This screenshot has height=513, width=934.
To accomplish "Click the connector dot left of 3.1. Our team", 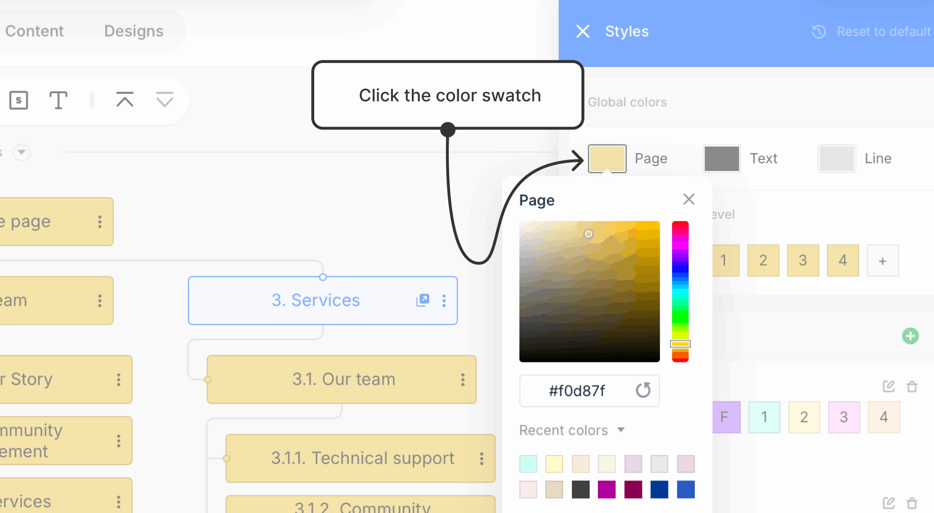I will click(x=208, y=380).
